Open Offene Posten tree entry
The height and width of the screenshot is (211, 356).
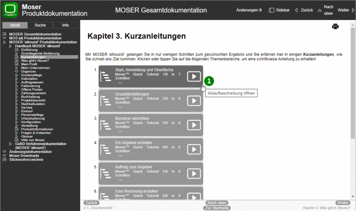click(32, 90)
